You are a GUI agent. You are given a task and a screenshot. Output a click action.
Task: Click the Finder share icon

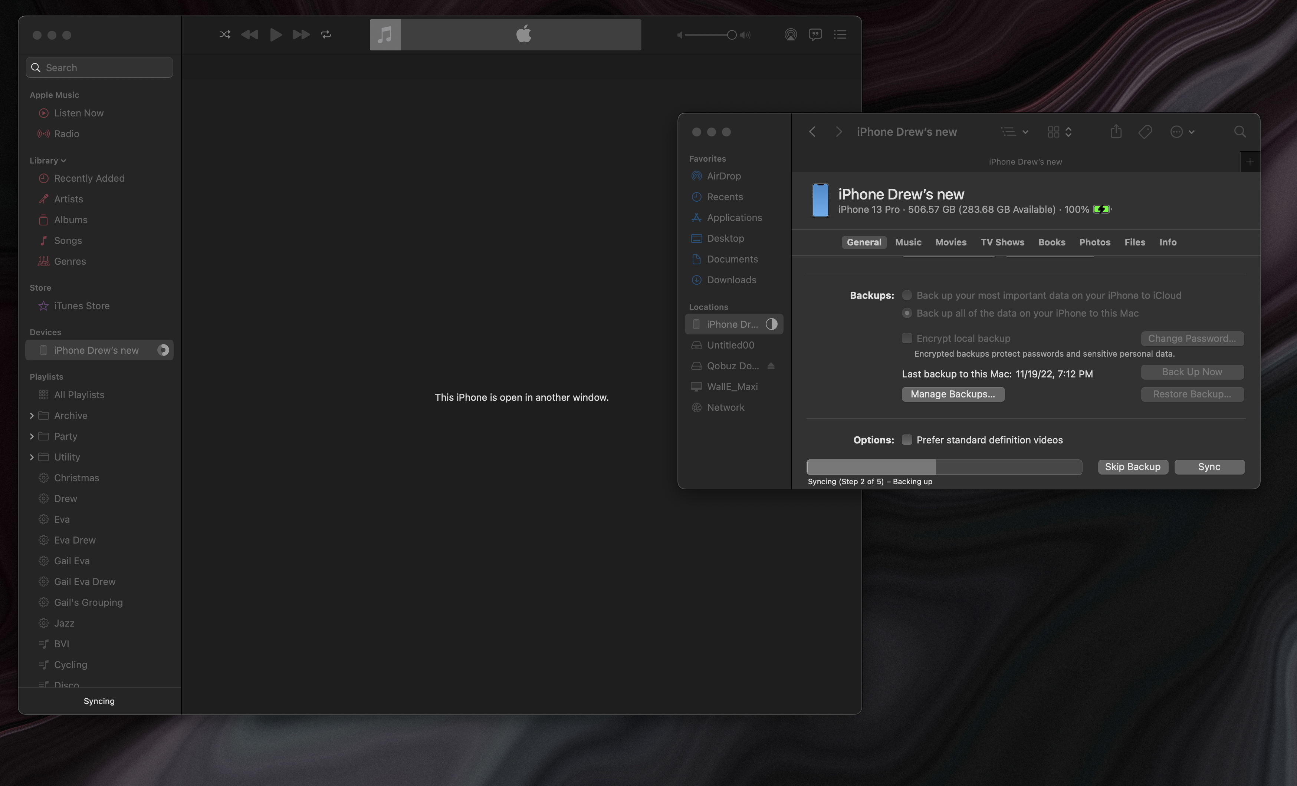tap(1116, 132)
